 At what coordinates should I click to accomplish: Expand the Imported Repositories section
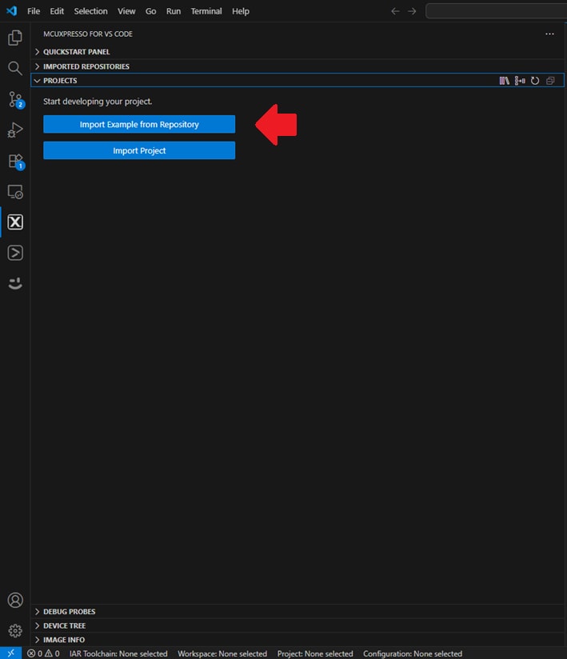pyautogui.click(x=297, y=66)
